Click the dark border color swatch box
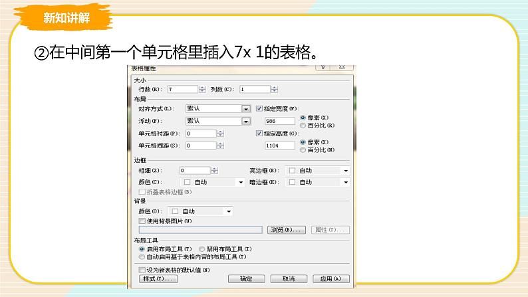 [293, 182]
